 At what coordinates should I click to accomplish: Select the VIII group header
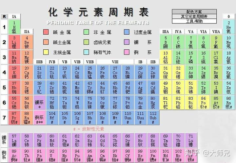click(115, 62)
